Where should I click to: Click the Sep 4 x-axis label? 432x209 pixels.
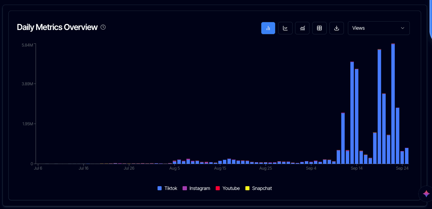click(x=311, y=168)
